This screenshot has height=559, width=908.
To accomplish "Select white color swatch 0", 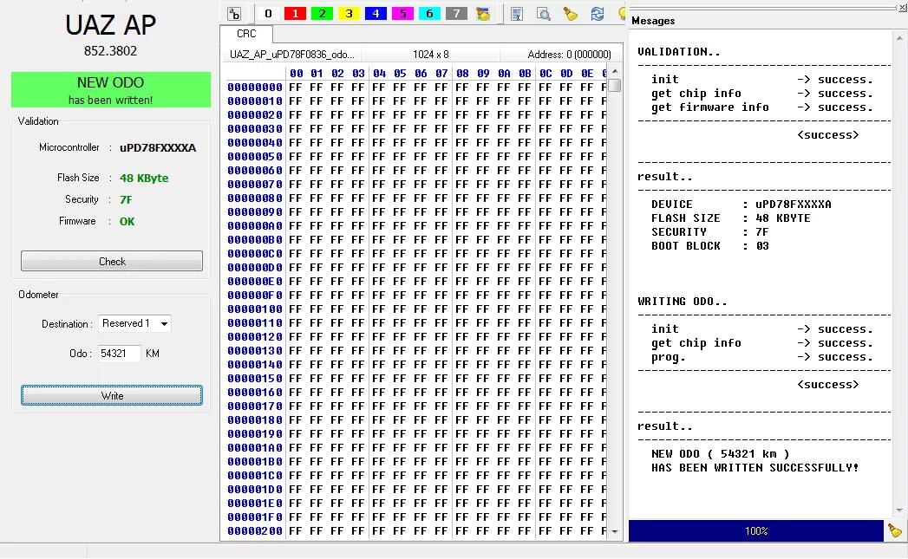I will [268, 13].
